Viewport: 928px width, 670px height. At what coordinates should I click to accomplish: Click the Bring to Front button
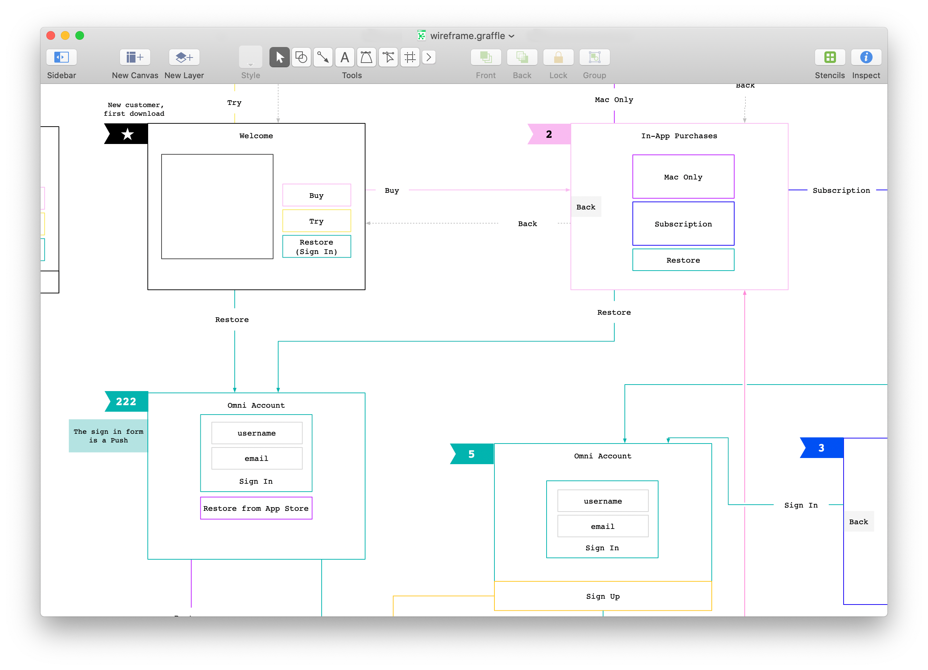tap(486, 57)
